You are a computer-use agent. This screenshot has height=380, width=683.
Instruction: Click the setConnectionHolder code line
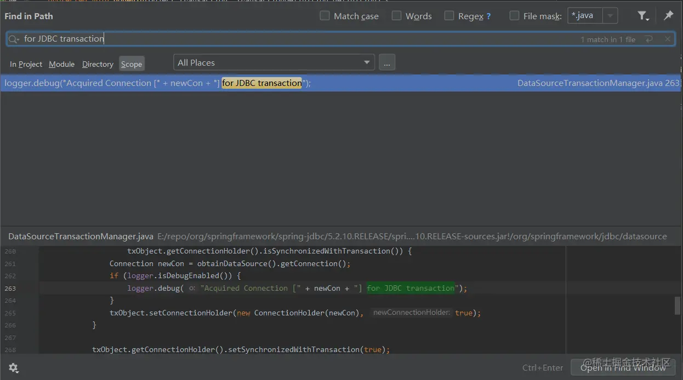tap(295, 313)
